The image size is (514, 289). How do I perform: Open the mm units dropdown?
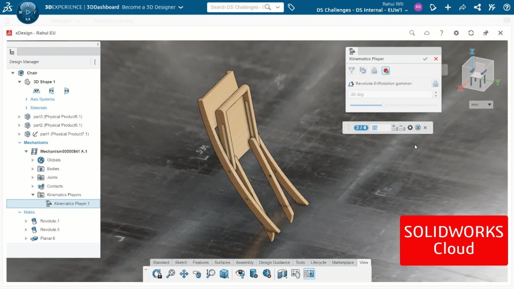481,104
